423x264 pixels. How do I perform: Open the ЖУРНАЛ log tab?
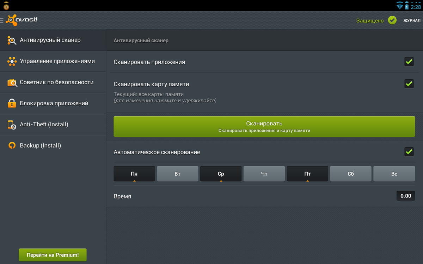pos(412,20)
